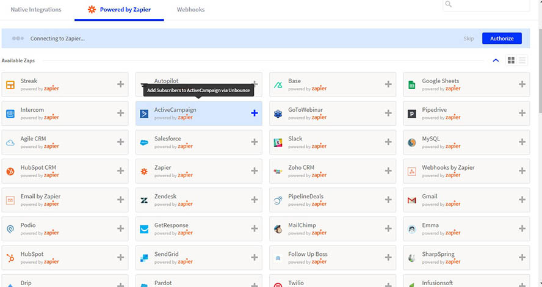The width and height of the screenshot is (542, 287).
Task: Add the Pipedrive zap
Action: [522, 113]
